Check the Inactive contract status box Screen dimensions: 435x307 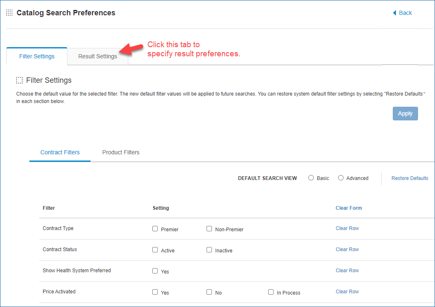209,249
